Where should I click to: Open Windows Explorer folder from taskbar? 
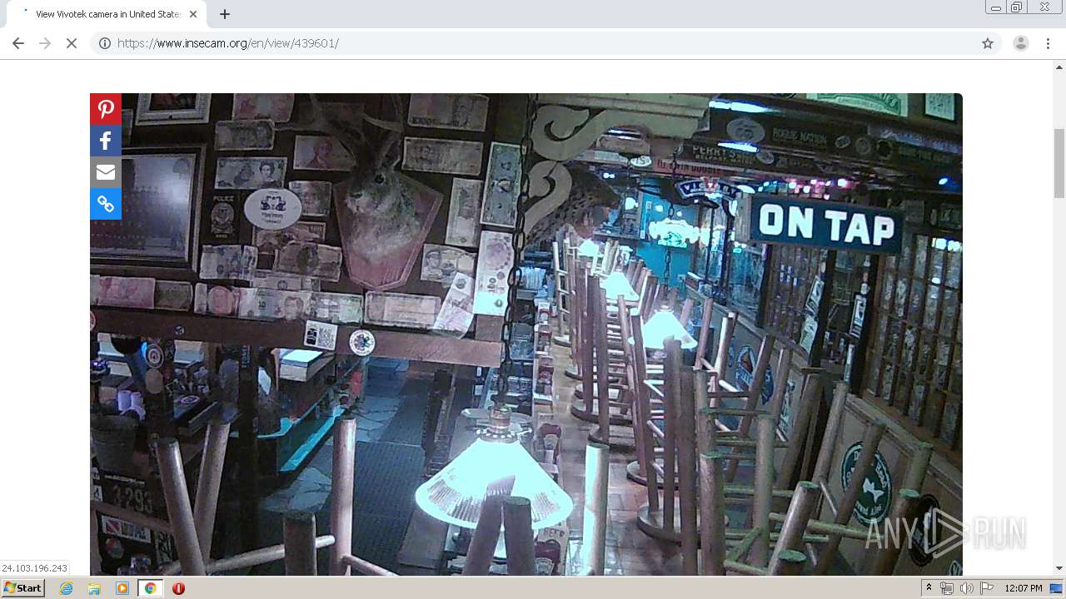pos(94,588)
